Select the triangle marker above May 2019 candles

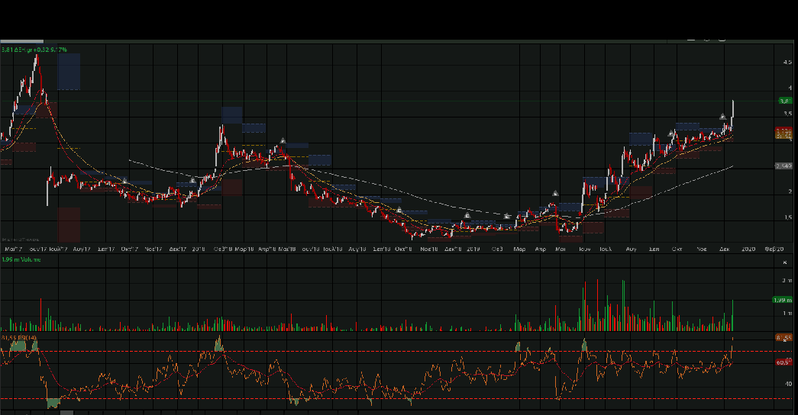pos(555,194)
